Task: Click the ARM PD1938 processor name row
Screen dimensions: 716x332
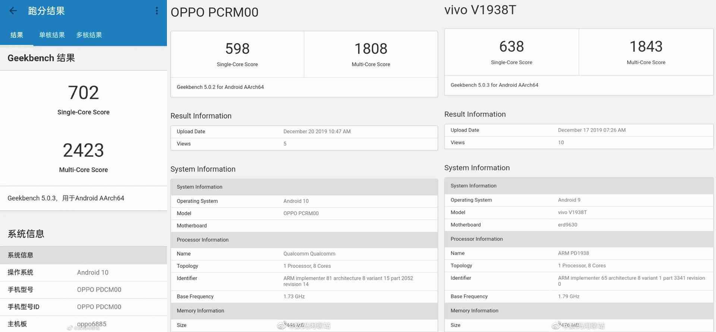Action: tap(579, 253)
